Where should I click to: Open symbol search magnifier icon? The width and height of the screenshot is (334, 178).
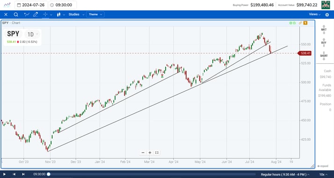16,14
